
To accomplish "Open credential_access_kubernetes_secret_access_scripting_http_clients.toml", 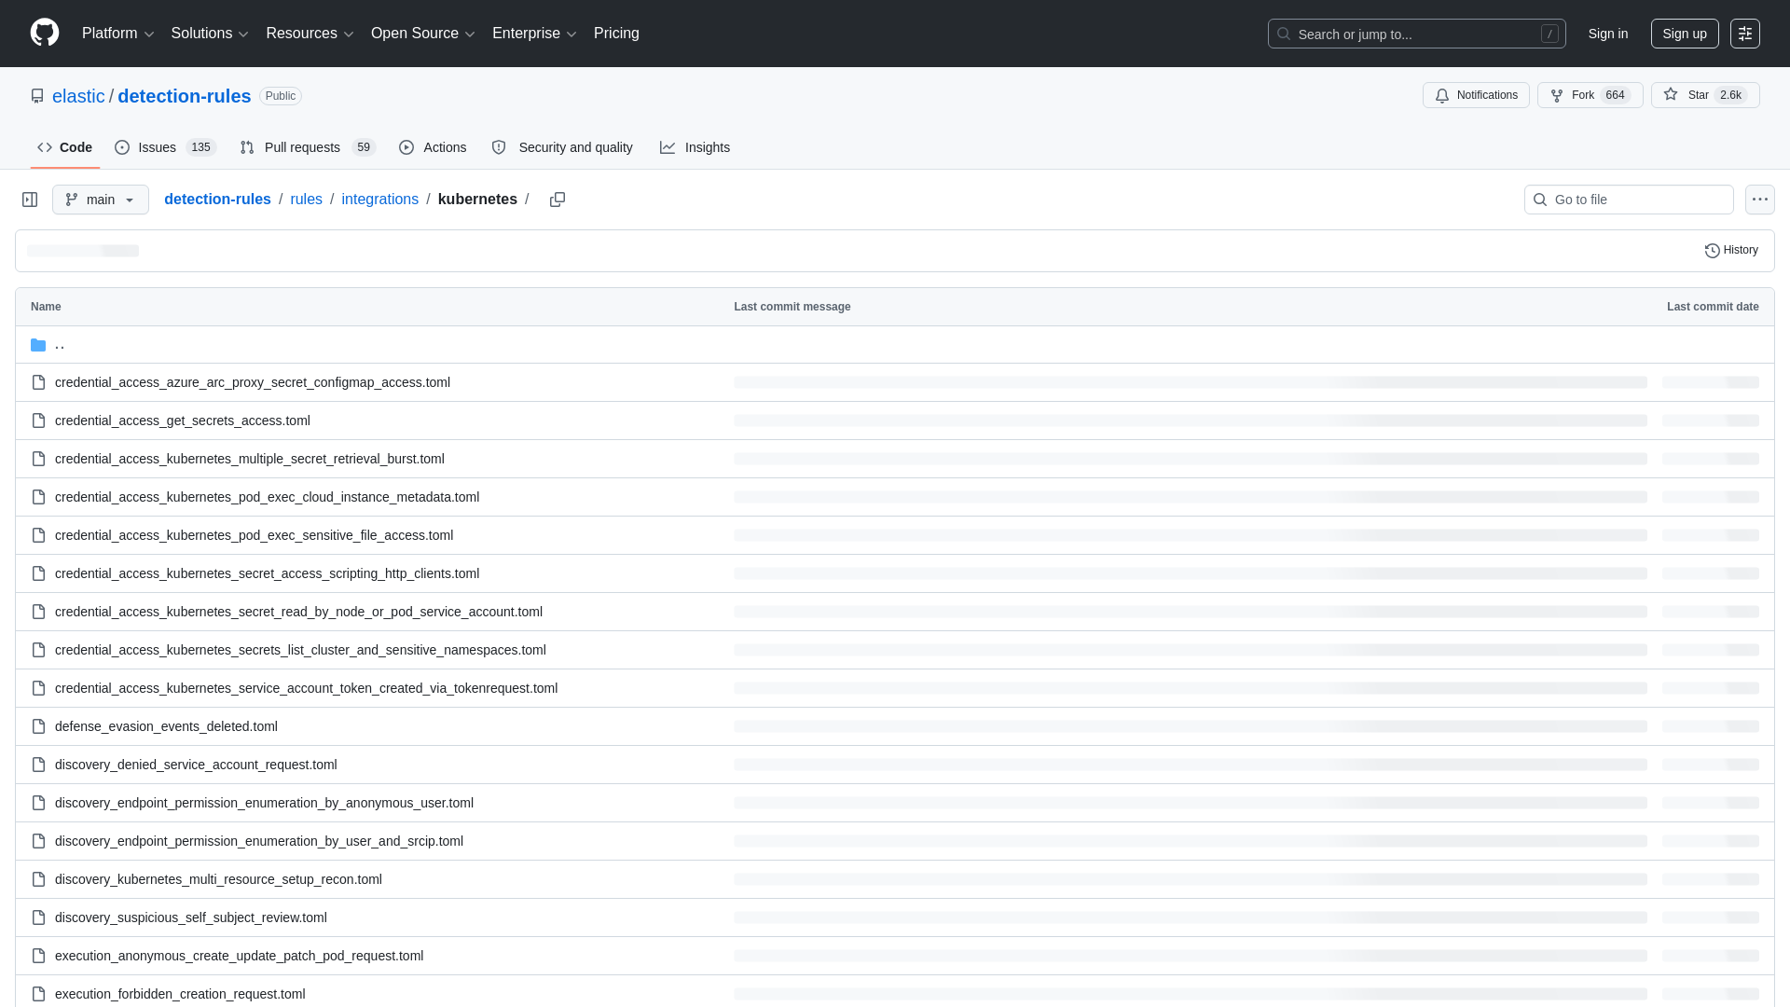I will (x=267, y=573).
